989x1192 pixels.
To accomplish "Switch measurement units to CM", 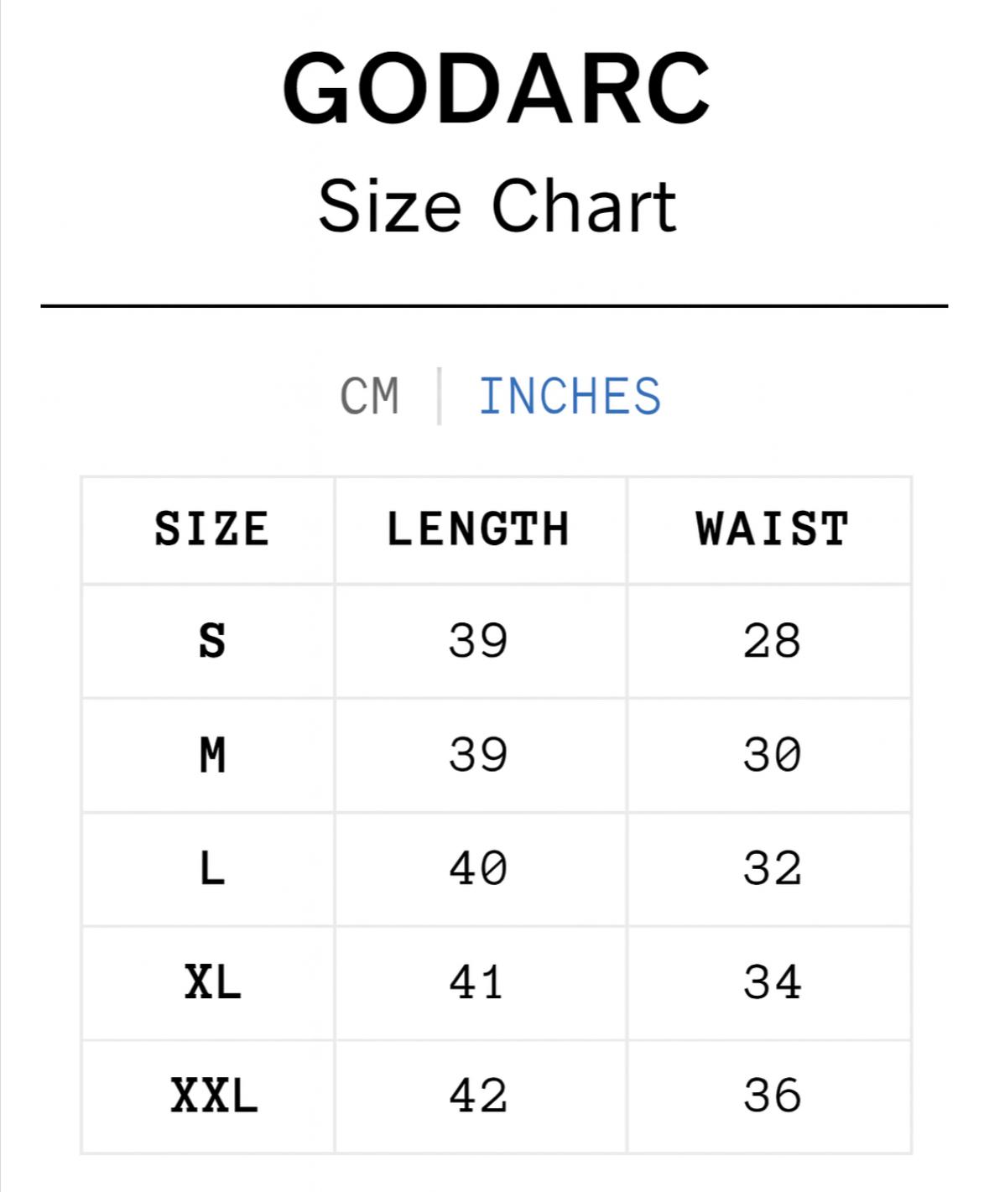I will (x=370, y=396).
